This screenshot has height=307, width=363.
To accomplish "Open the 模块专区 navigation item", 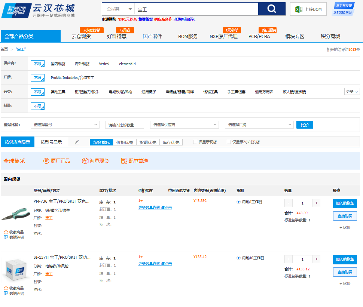I will [295, 36].
